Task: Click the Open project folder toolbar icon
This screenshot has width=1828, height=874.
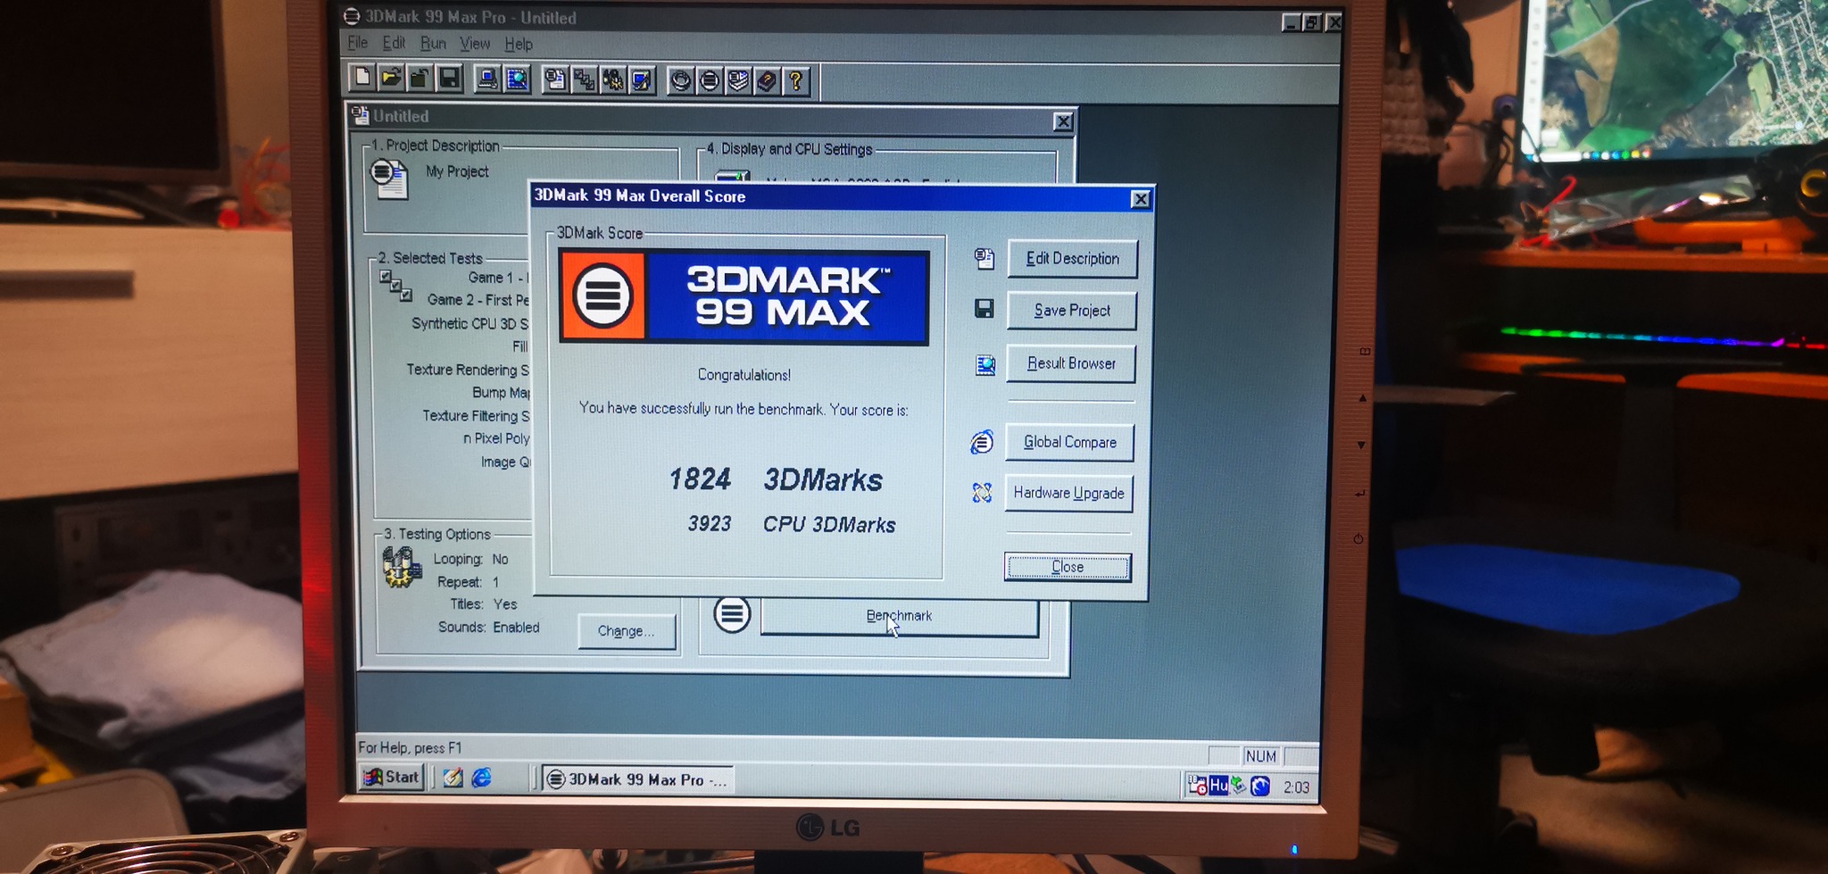Action: coord(390,79)
